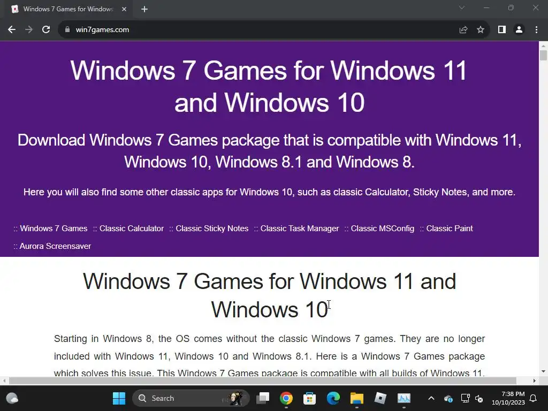View site information lock icon
Screen dimensions: 548x411
click(67, 30)
